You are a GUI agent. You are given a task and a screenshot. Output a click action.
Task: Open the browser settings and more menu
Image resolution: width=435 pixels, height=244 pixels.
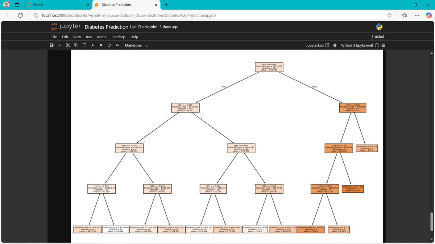click(x=417, y=15)
